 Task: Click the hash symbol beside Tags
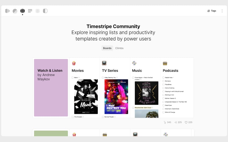pyautogui.click(x=209, y=11)
